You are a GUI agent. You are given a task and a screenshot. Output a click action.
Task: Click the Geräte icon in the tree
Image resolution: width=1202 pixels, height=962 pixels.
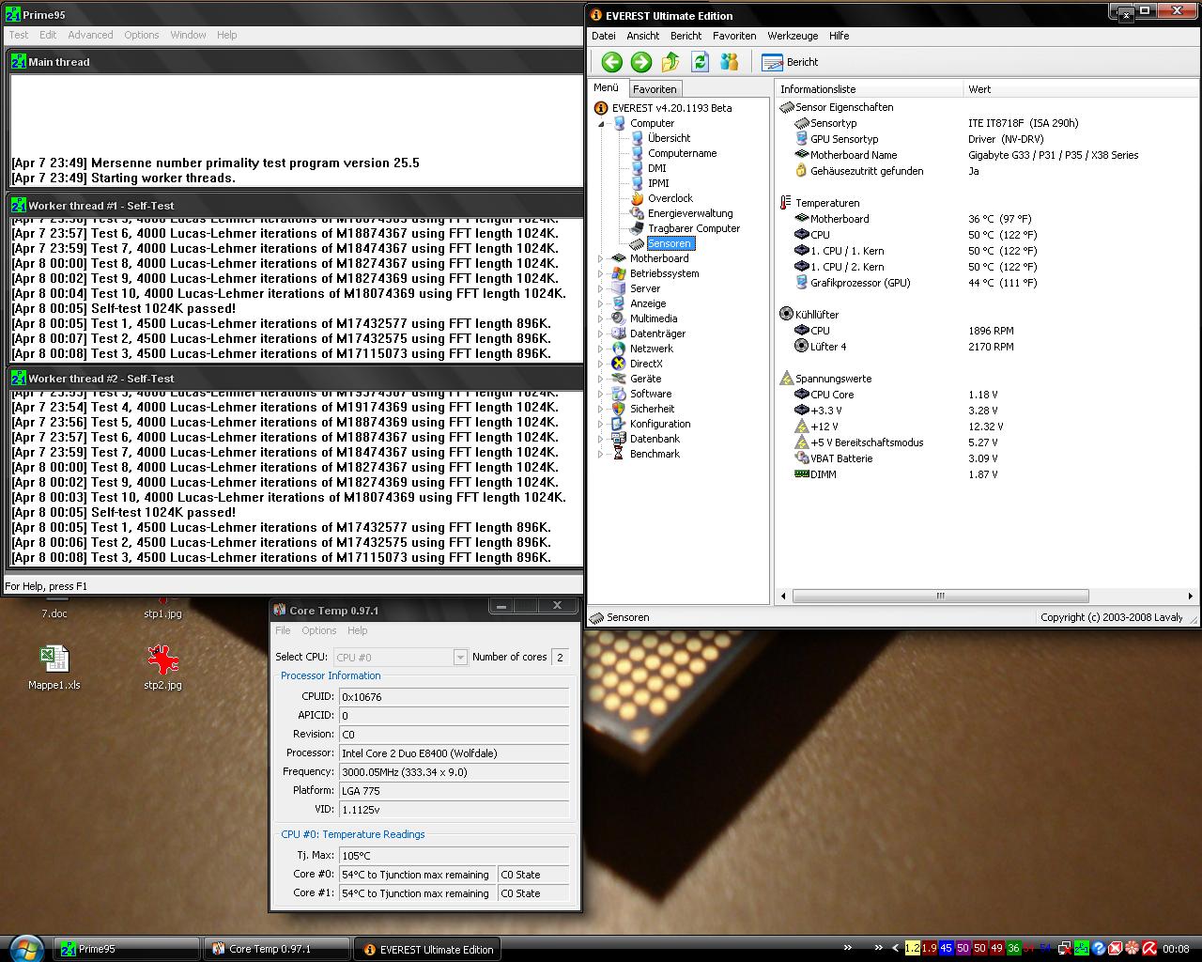pyautogui.click(x=618, y=379)
